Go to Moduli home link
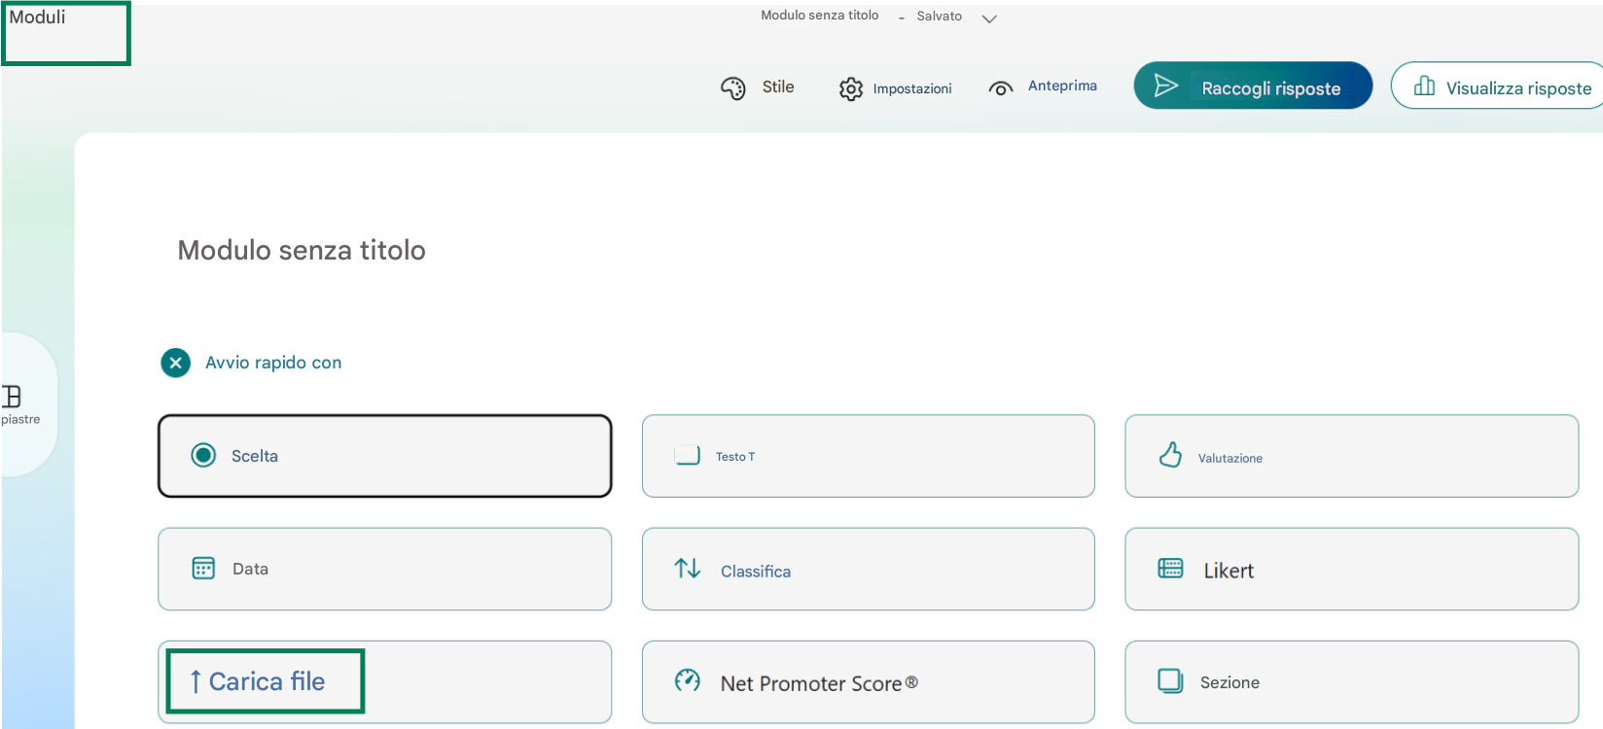This screenshot has height=729, width=1603. (37, 17)
